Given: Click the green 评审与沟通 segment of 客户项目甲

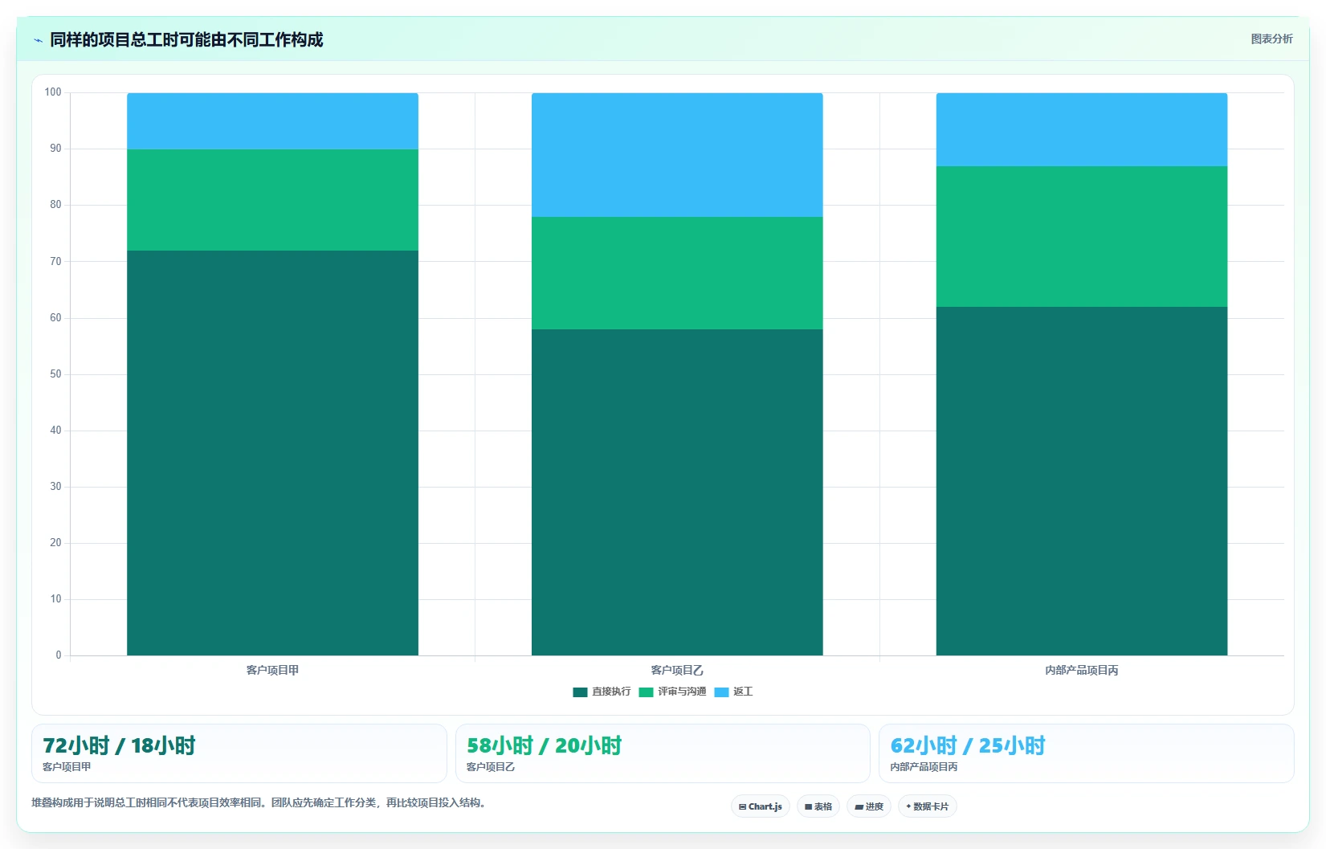Looking at the screenshot, I should 272,200.
